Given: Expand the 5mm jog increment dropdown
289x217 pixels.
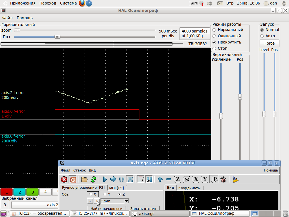Looking at the screenshot, I should [126, 201].
